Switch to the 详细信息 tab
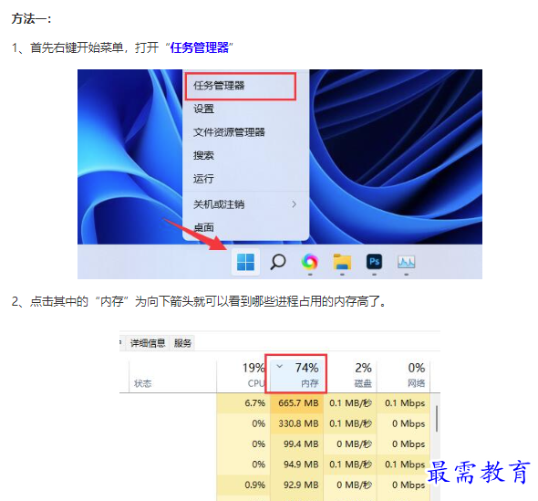538x501 pixels. click(x=148, y=343)
